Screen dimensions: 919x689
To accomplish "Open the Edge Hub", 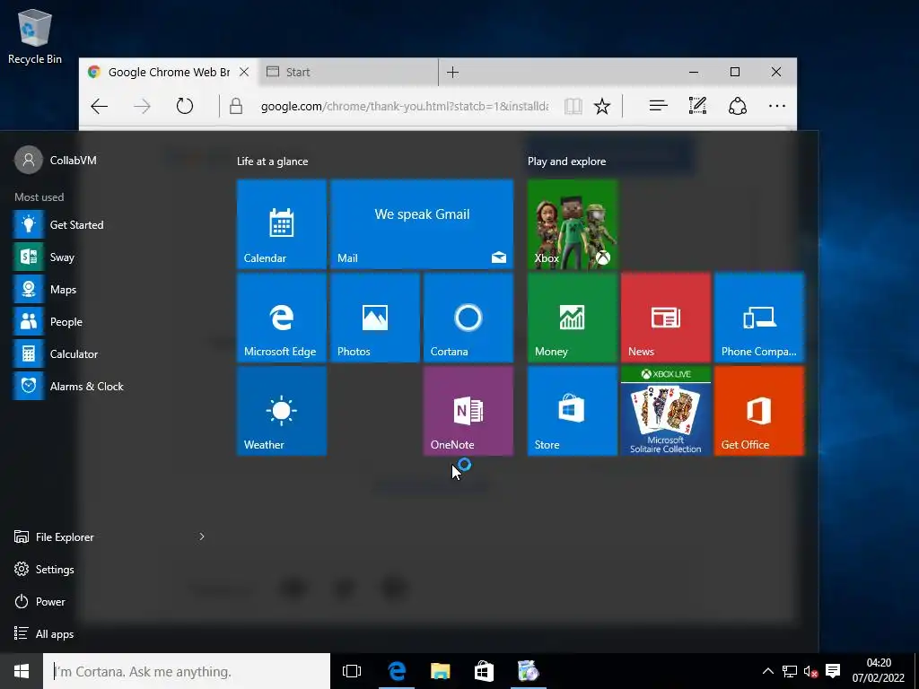I will (x=658, y=106).
